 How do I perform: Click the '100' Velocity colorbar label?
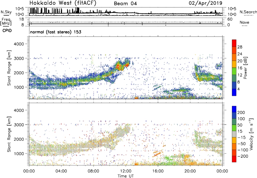241,119
